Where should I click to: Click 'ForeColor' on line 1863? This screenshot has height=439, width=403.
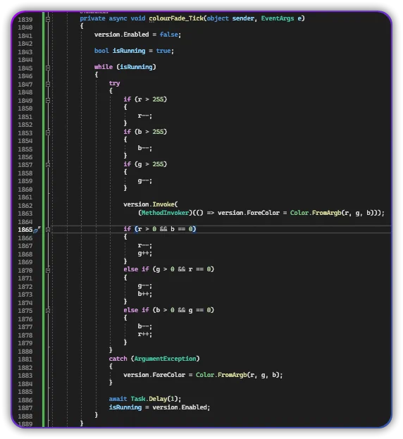(x=263, y=213)
